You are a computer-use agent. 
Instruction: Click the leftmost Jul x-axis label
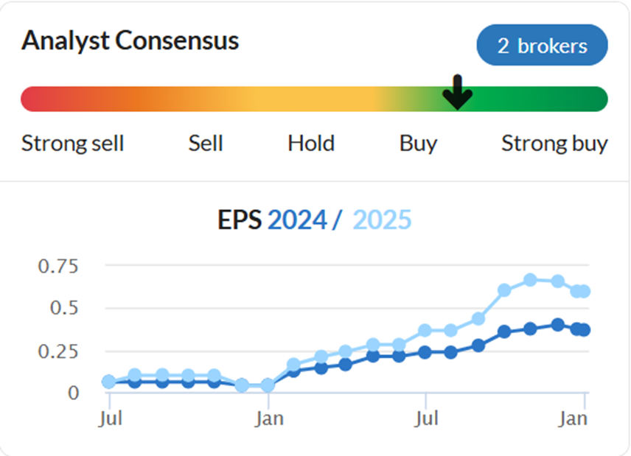(109, 419)
